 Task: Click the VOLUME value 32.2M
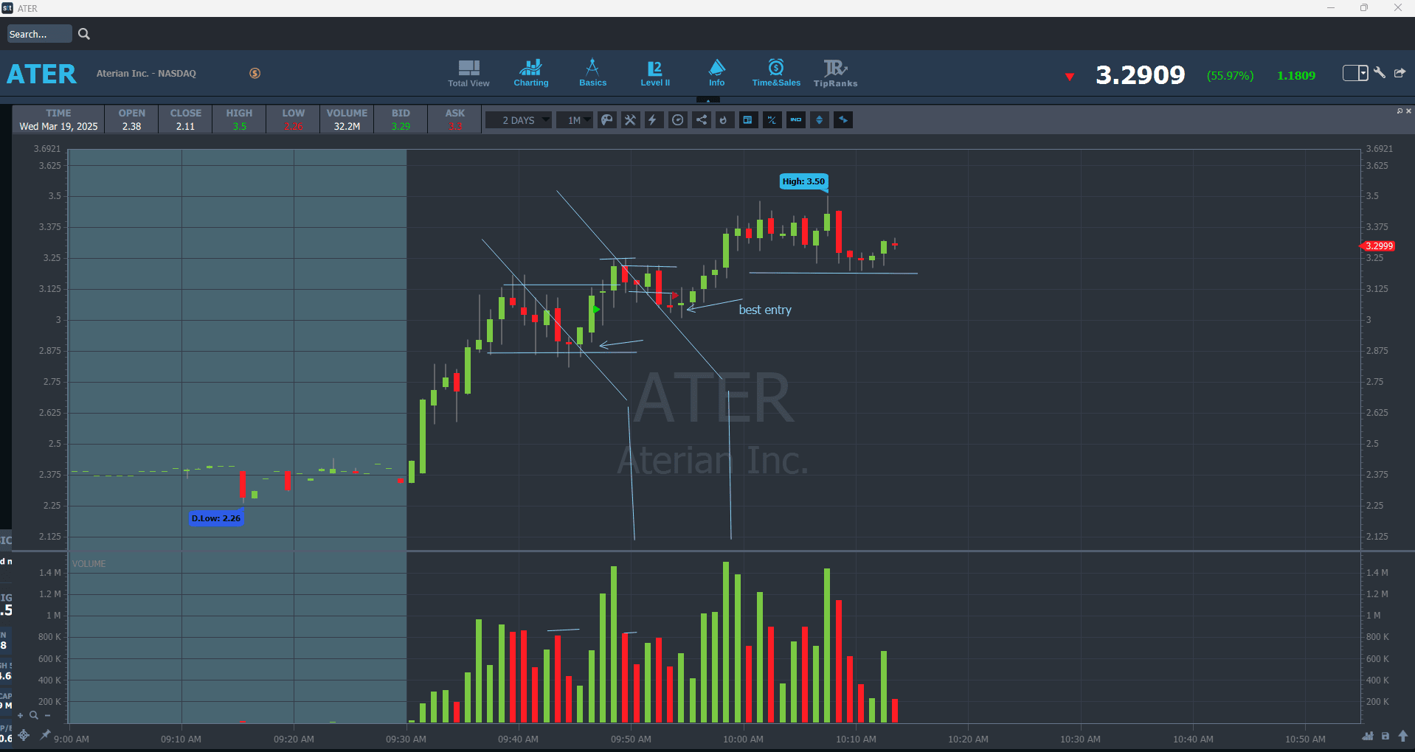point(347,126)
